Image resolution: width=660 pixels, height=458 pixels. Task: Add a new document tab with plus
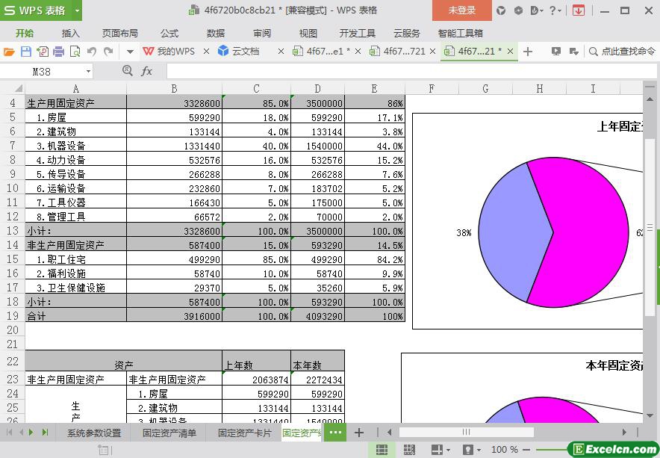[x=528, y=52]
